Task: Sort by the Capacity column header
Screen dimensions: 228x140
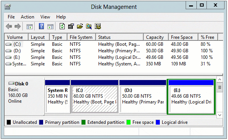Action: [156, 37]
